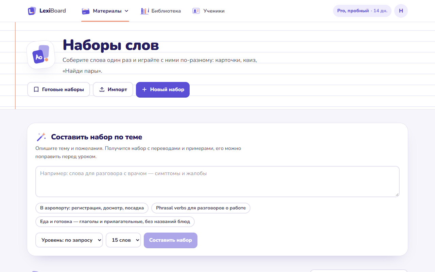Image resolution: width=435 pixels, height=272 pixels.
Task: Expand the Материалы menu chevron
Action: (x=126, y=11)
